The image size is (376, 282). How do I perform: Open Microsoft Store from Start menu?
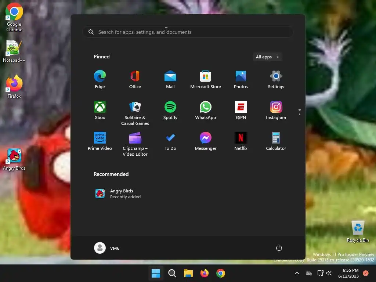tap(206, 80)
